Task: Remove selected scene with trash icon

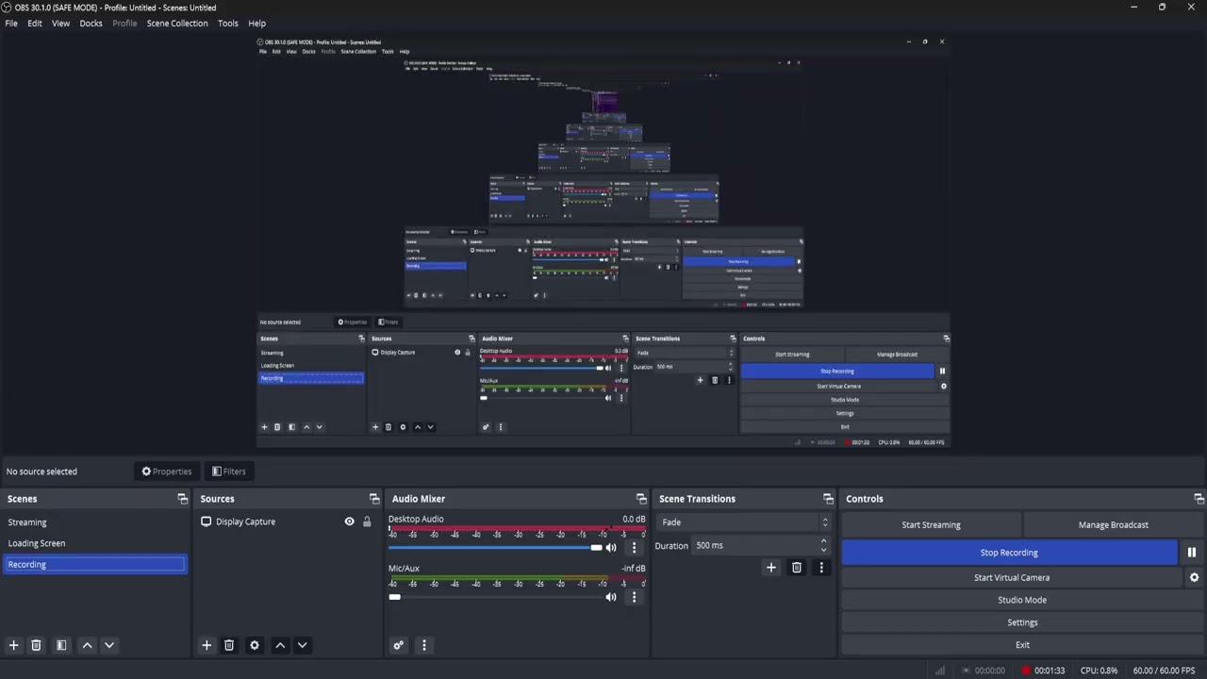Action: [36, 645]
